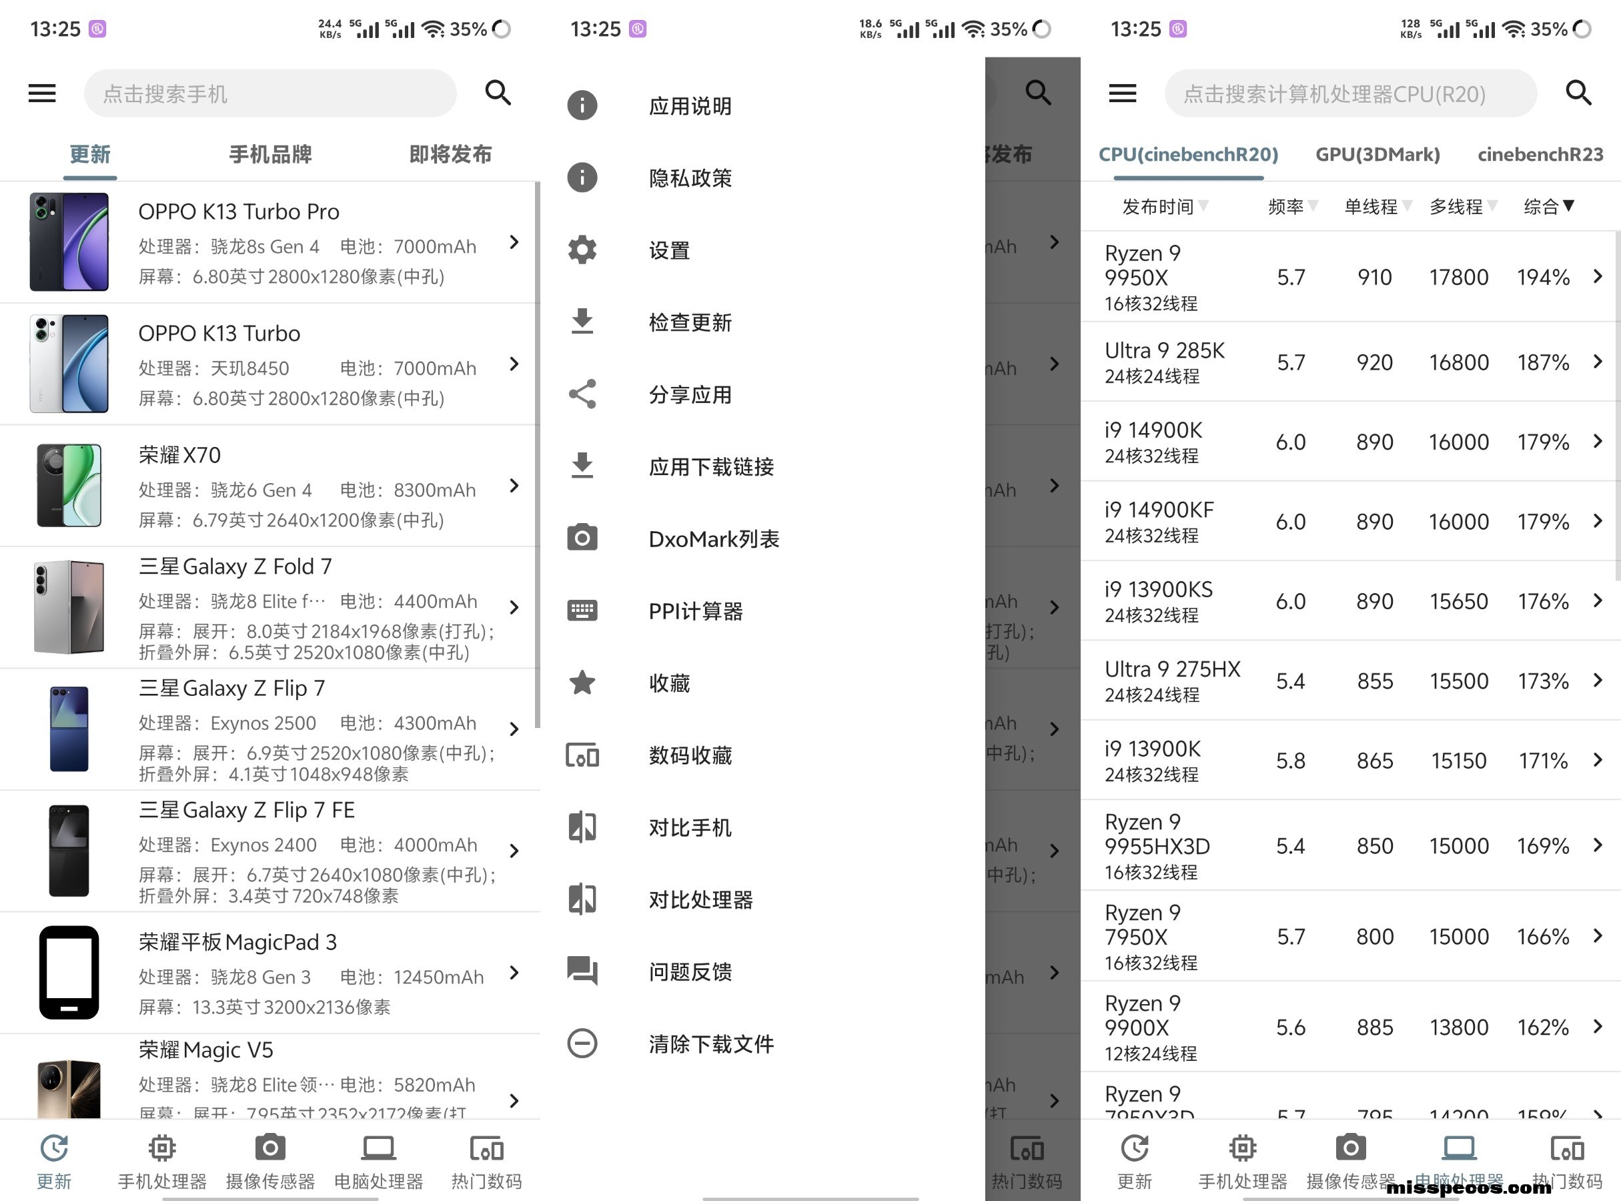Image resolution: width=1621 pixels, height=1201 pixels.
Task: Sort by 单线程 column
Action: pos(1378,206)
